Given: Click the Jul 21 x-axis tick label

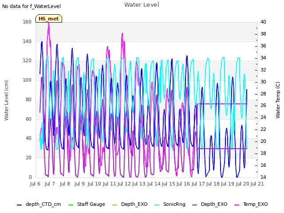Looking at the screenshot, I should [257, 184].
